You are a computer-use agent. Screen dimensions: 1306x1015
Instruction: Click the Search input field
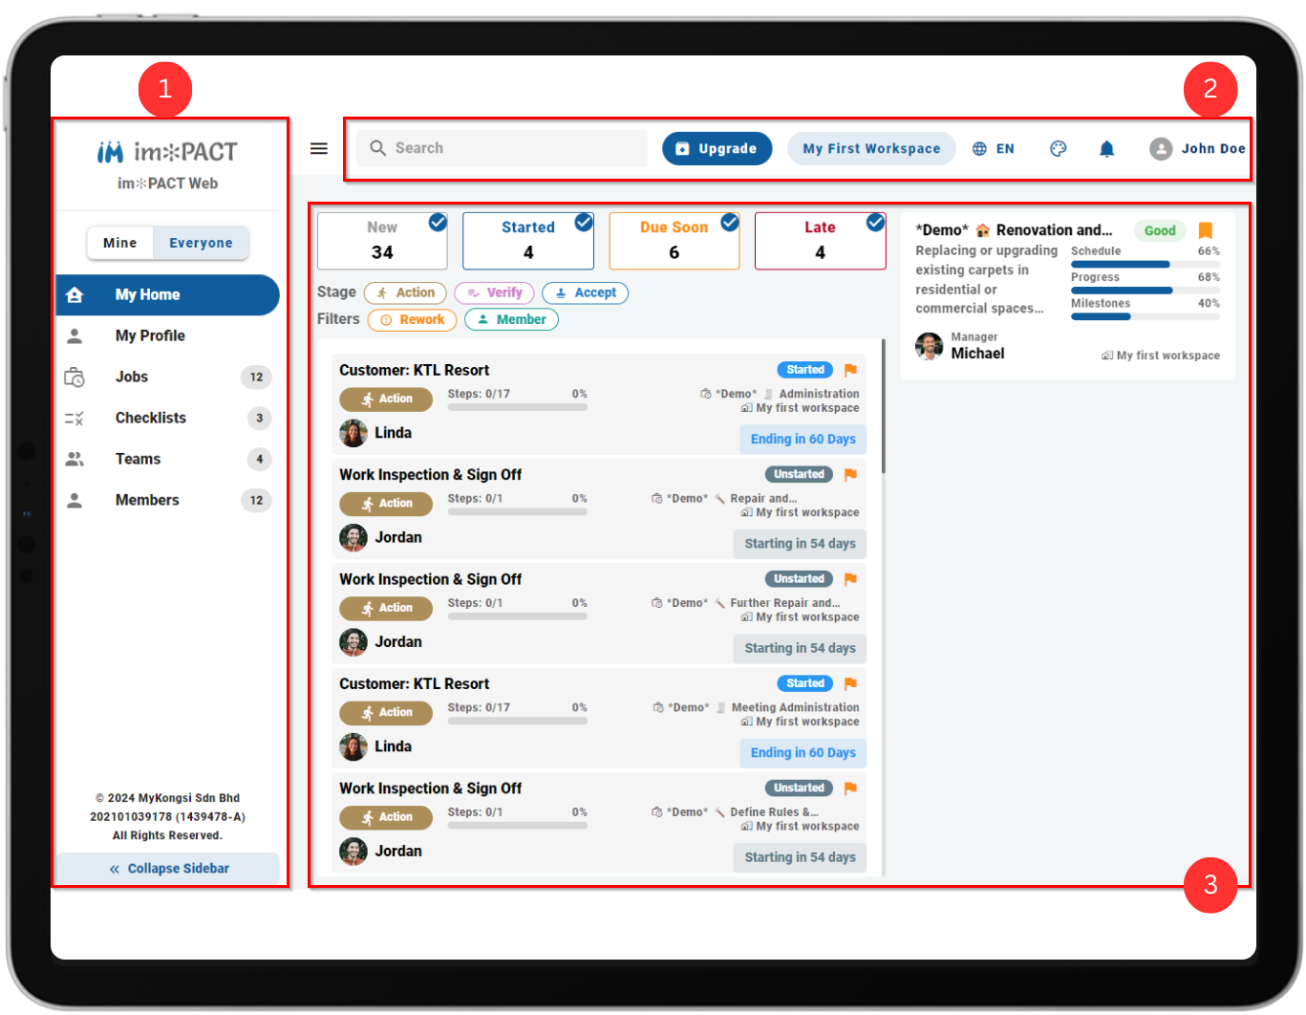point(502,148)
